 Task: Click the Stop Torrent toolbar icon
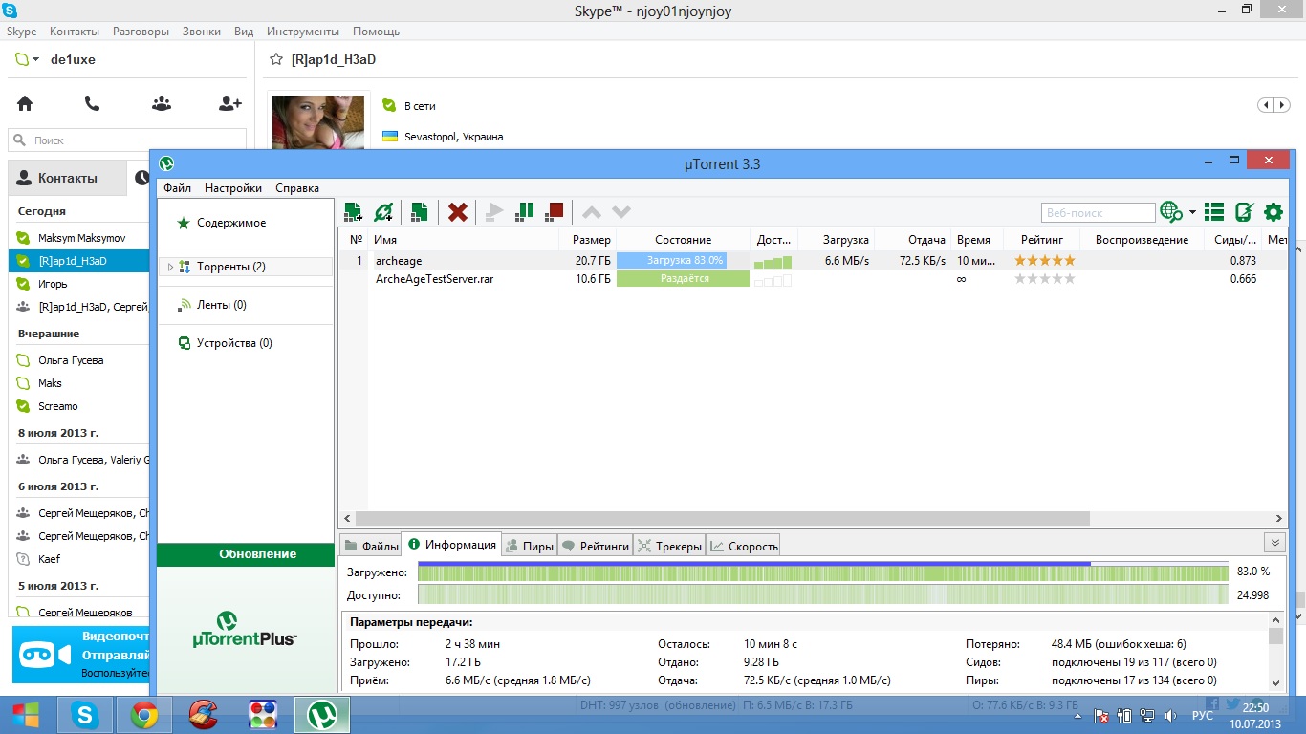pyautogui.click(x=554, y=212)
